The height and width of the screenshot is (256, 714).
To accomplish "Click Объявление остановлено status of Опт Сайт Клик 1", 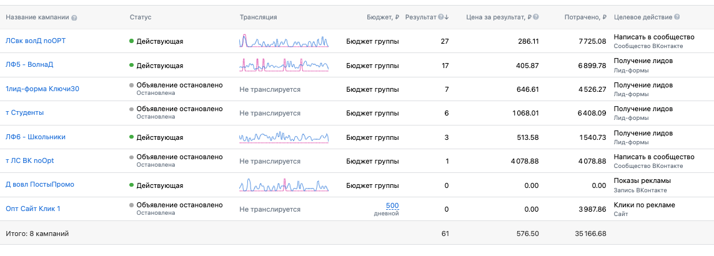I will 180,205.
